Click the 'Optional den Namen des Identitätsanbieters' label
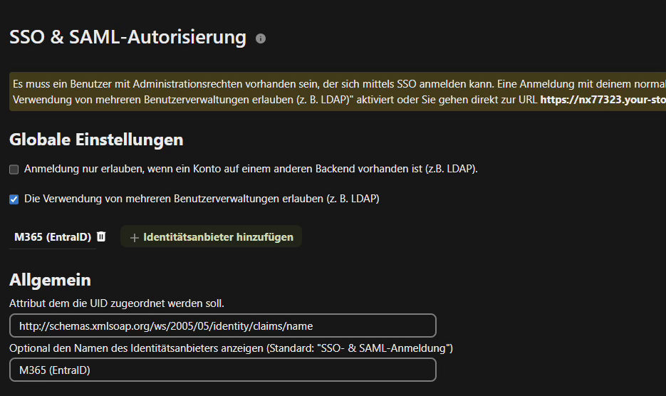The width and height of the screenshot is (666, 396). tap(231, 348)
